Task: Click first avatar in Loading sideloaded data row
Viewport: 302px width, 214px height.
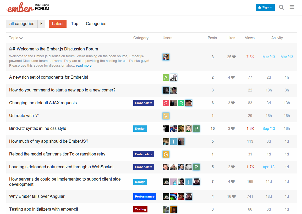Action: pos(166,167)
